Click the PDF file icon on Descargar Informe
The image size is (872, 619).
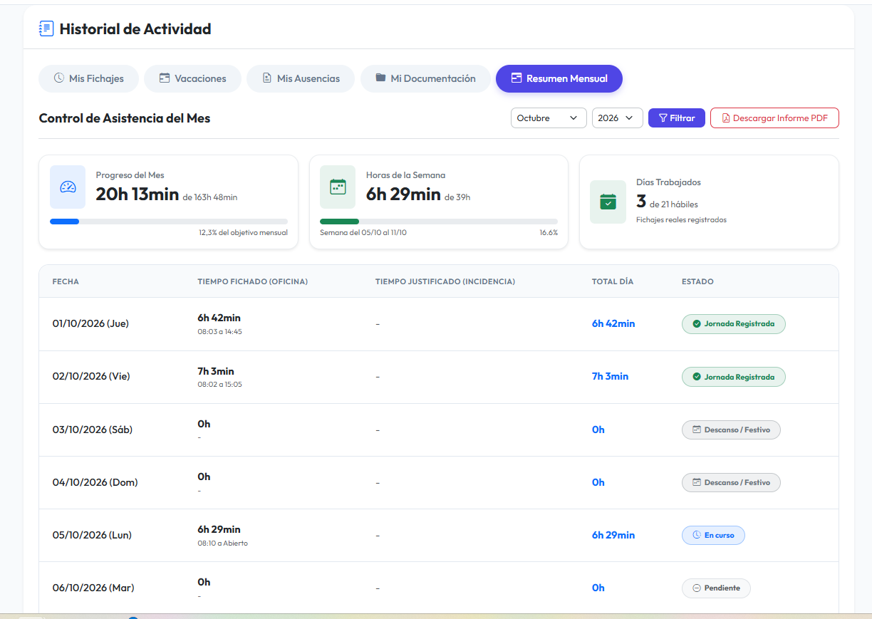(x=726, y=118)
